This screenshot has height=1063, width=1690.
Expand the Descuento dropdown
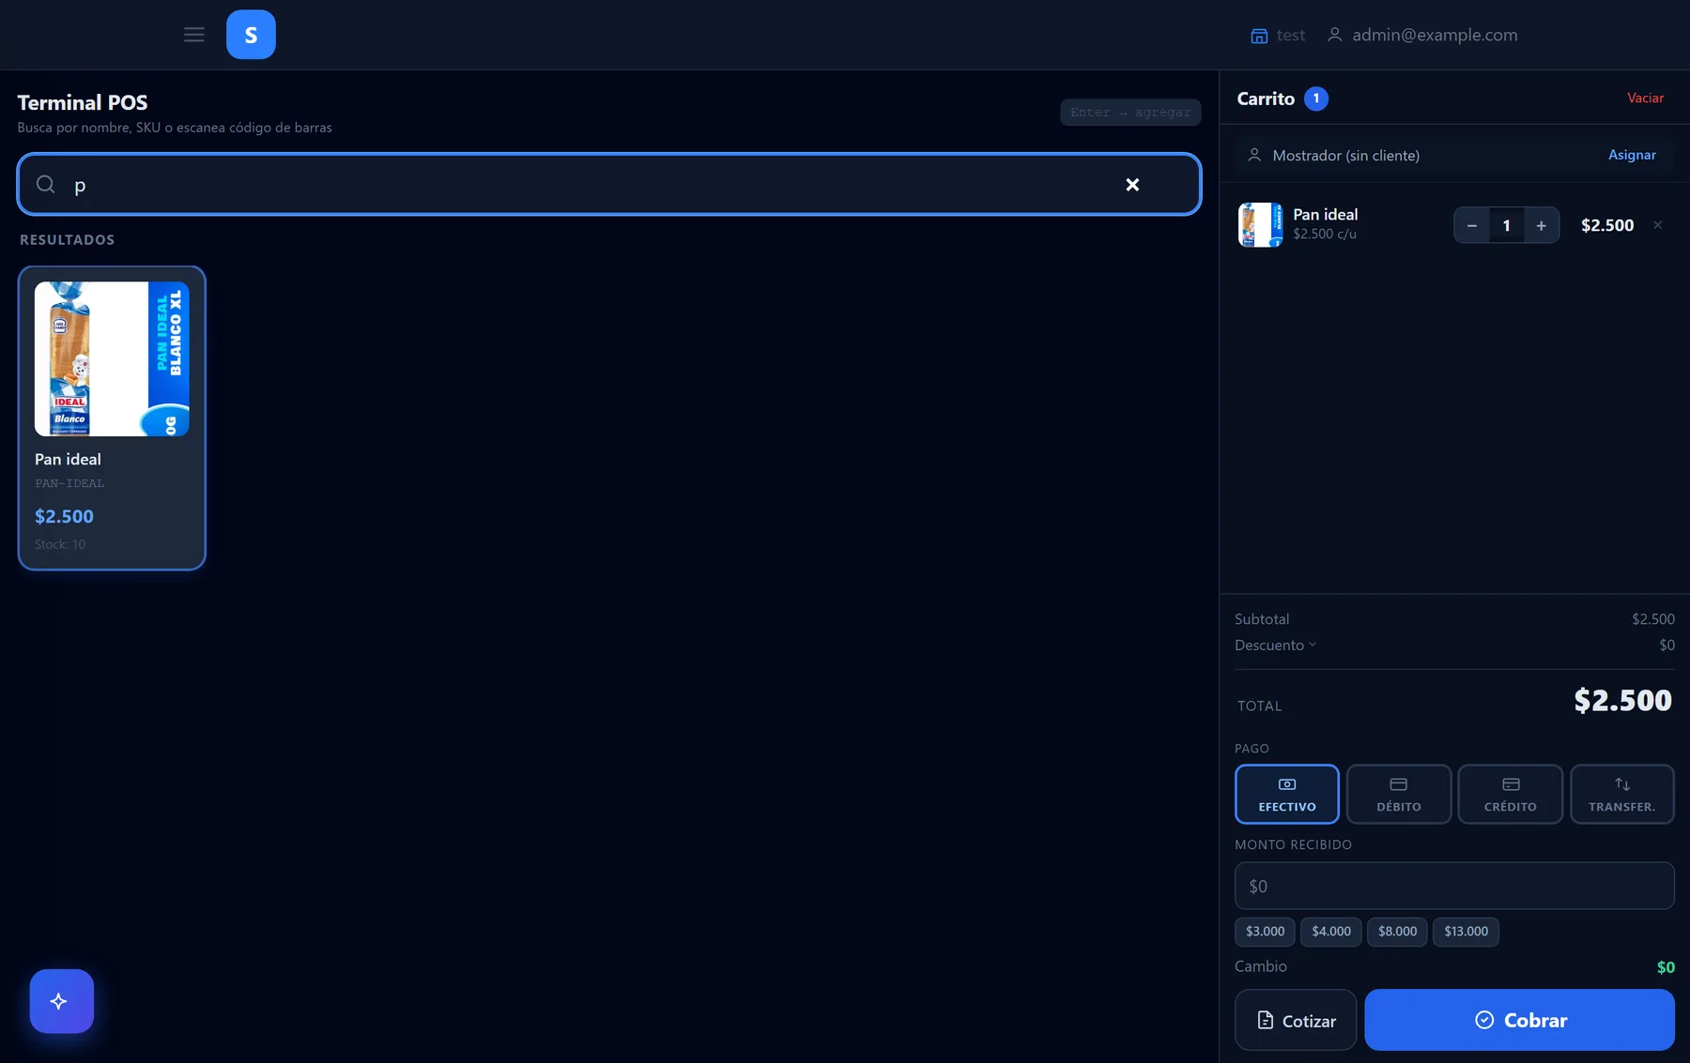point(1276,645)
